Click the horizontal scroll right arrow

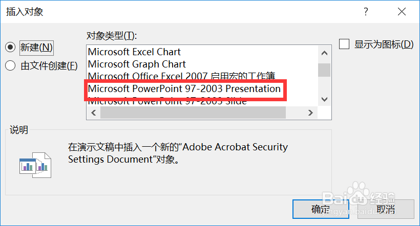click(x=310, y=112)
